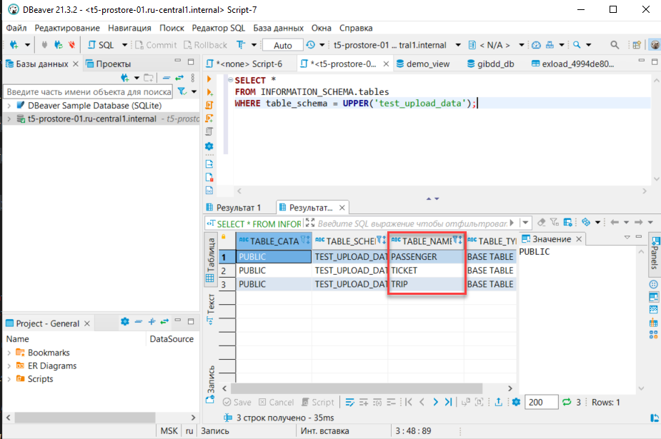Toggle Auto commit mode button
The width and height of the screenshot is (661, 439).
pyautogui.click(x=283, y=45)
